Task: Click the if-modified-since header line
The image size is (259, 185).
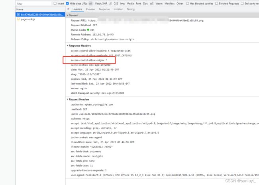Action: click(x=102, y=142)
